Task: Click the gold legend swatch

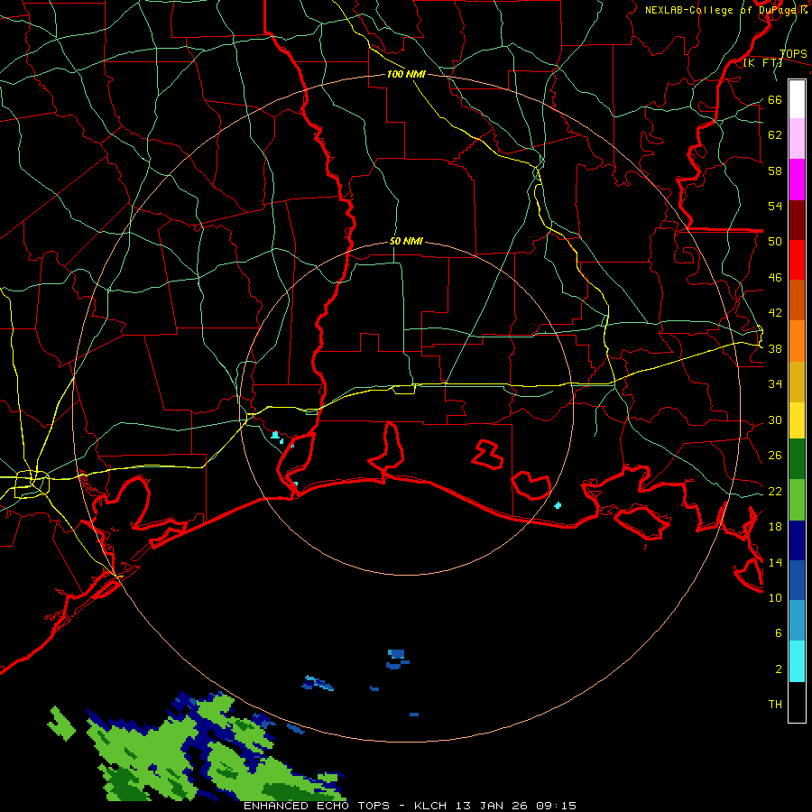Action: pos(797,382)
